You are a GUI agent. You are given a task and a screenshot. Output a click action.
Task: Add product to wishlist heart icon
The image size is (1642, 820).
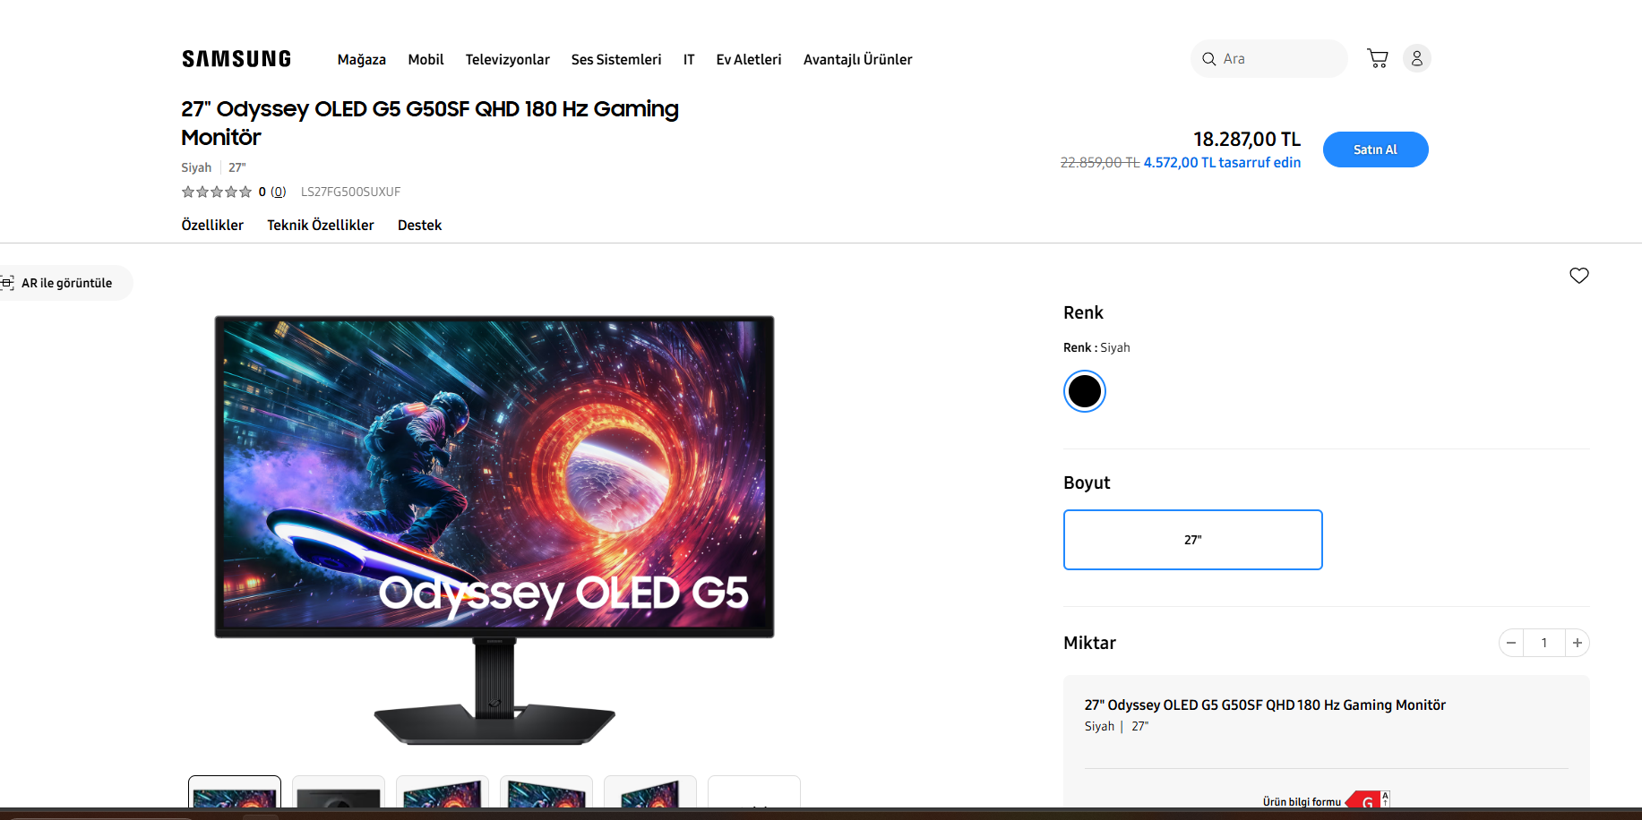pyautogui.click(x=1579, y=276)
